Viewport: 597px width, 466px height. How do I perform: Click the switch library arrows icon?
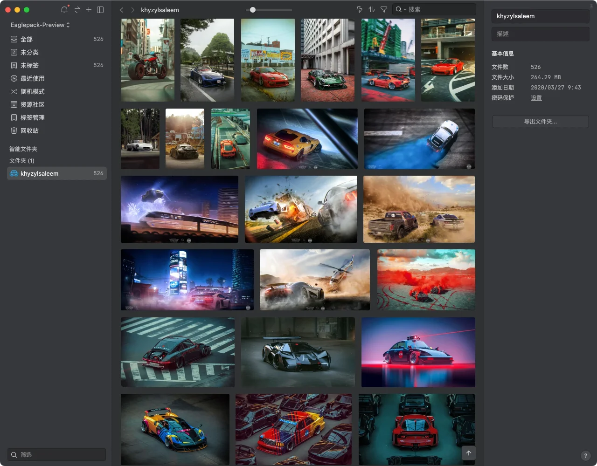click(x=77, y=9)
